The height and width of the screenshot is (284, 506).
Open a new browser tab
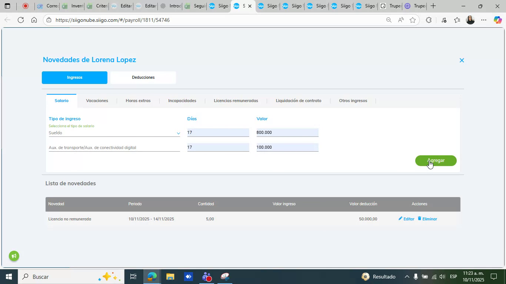tap(433, 6)
